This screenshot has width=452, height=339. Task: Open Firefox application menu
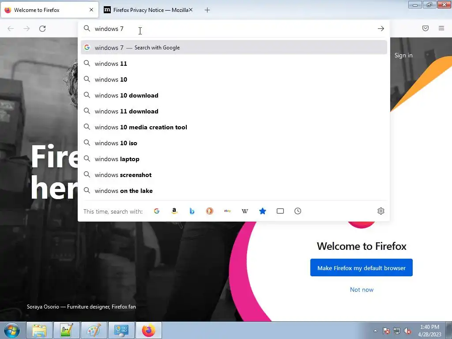tap(441, 28)
